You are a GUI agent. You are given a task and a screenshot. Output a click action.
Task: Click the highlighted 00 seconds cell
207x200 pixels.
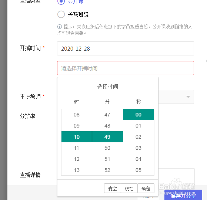(138, 115)
